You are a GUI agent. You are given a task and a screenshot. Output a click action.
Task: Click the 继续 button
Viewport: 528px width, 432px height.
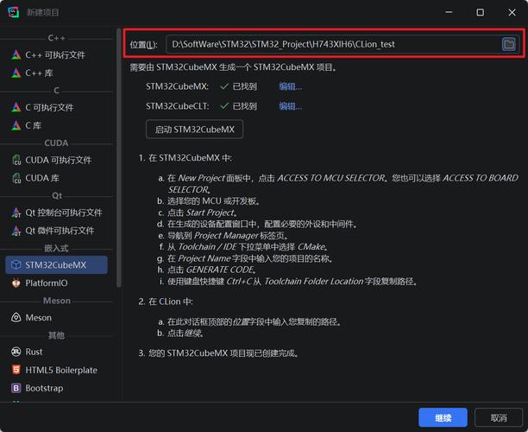click(x=443, y=417)
